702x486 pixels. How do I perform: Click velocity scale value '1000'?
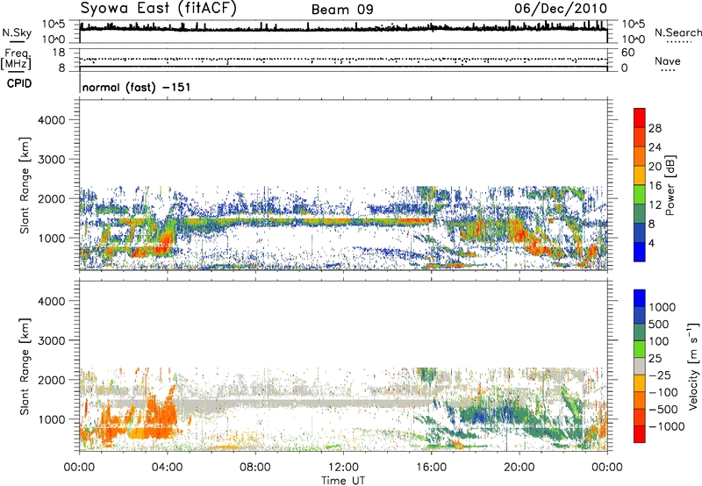tap(663, 307)
